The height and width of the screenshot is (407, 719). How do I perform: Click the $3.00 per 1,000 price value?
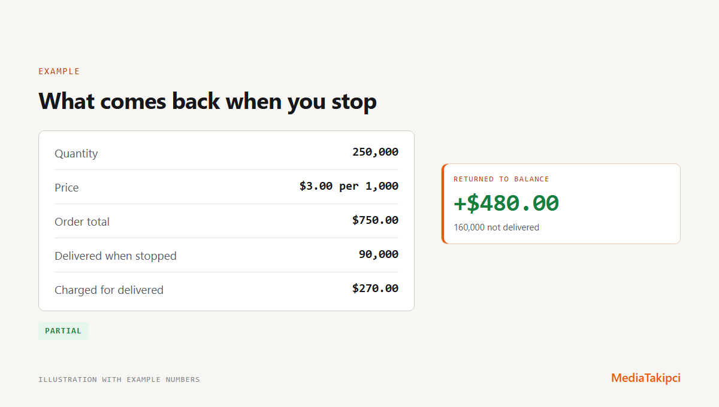[349, 186]
